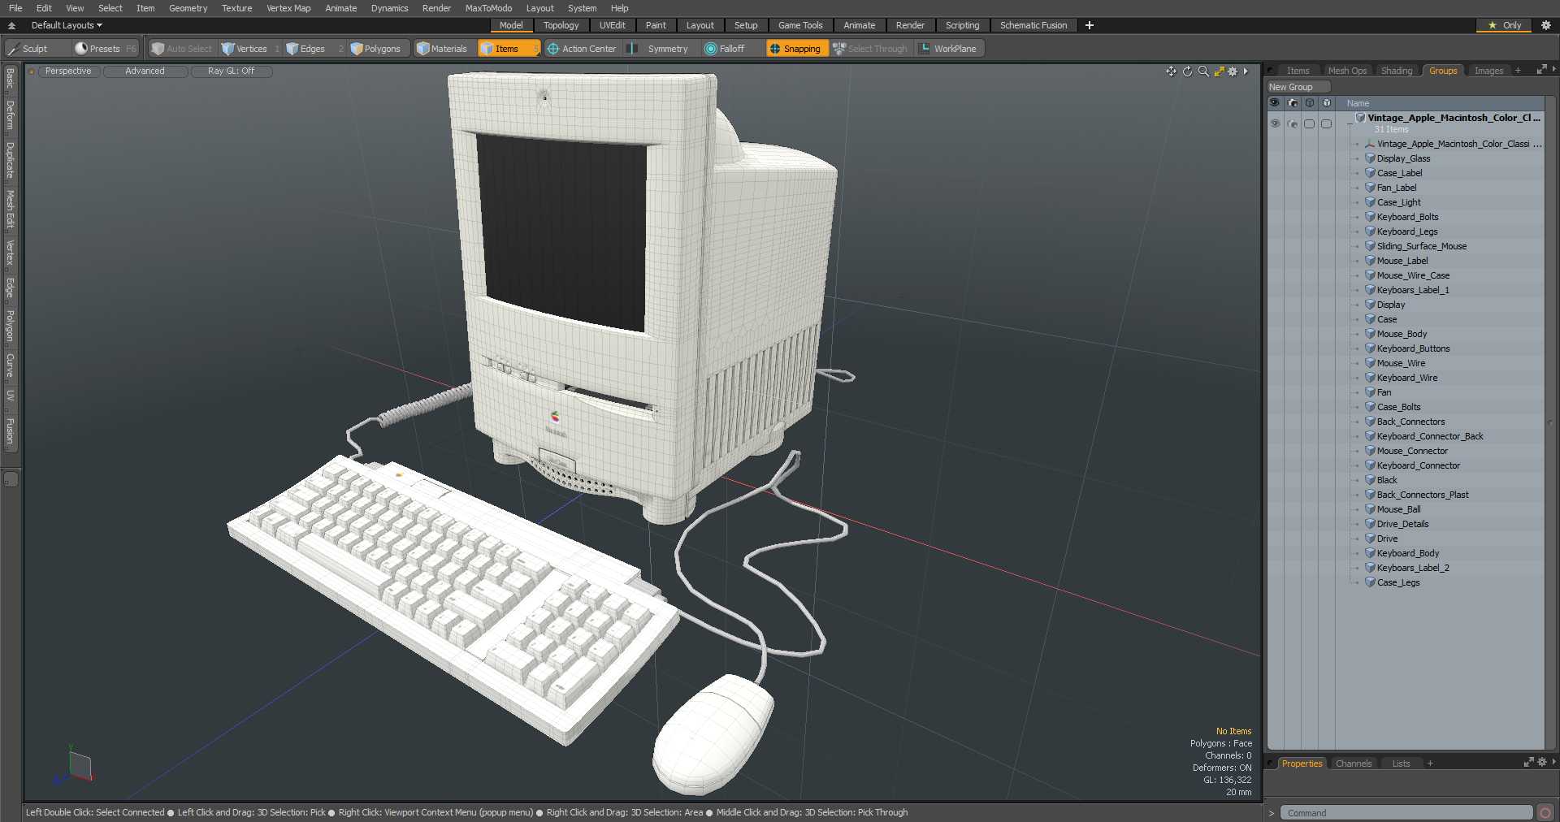Click the viewport zoom magnifier icon
1560x822 pixels.
[1203, 71]
